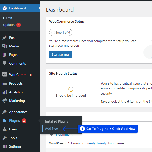The image size is (152, 152).
Task: Open the Dashboard menu item
Action: (x=20, y=8)
